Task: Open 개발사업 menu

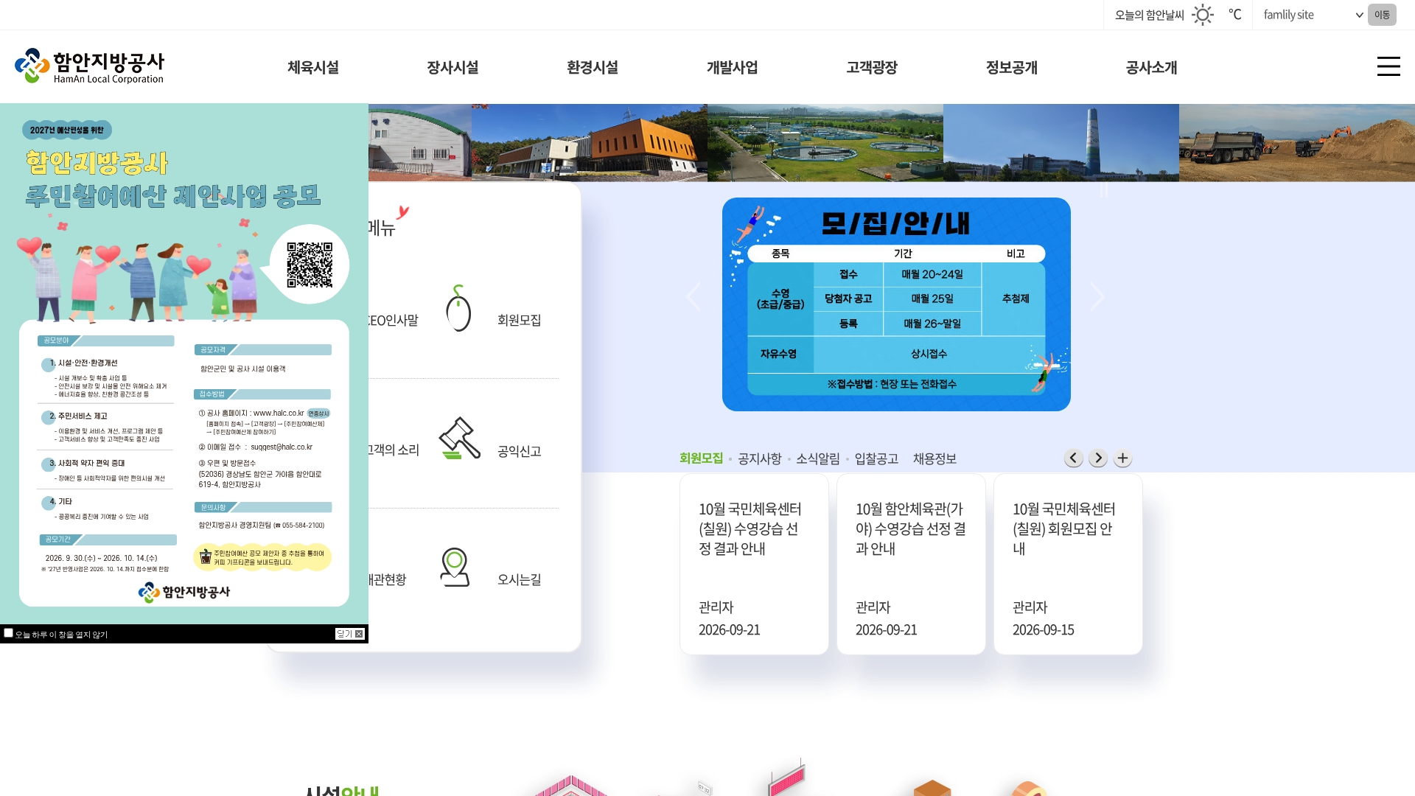Action: 732,67
